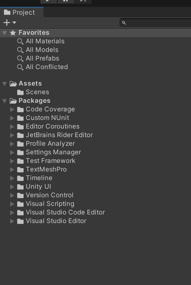Open the Scenes folder

tap(38, 92)
